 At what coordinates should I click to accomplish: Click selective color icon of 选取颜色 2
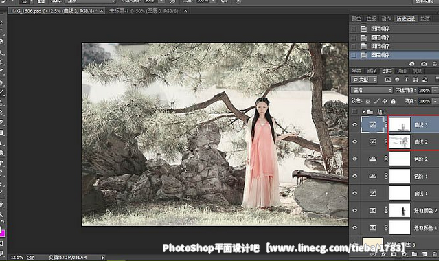point(373,210)
